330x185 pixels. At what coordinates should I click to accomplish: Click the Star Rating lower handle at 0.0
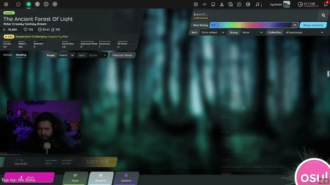pos(213,25)
